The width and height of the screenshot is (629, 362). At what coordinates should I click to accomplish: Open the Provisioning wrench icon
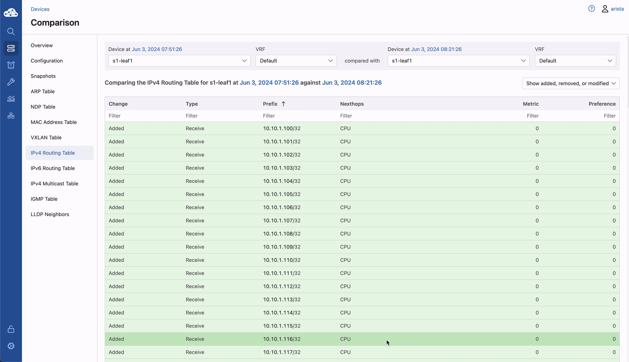click(x=11, y=82)
